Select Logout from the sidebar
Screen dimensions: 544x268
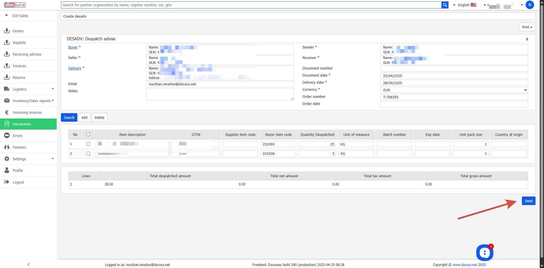pos(18,182)
